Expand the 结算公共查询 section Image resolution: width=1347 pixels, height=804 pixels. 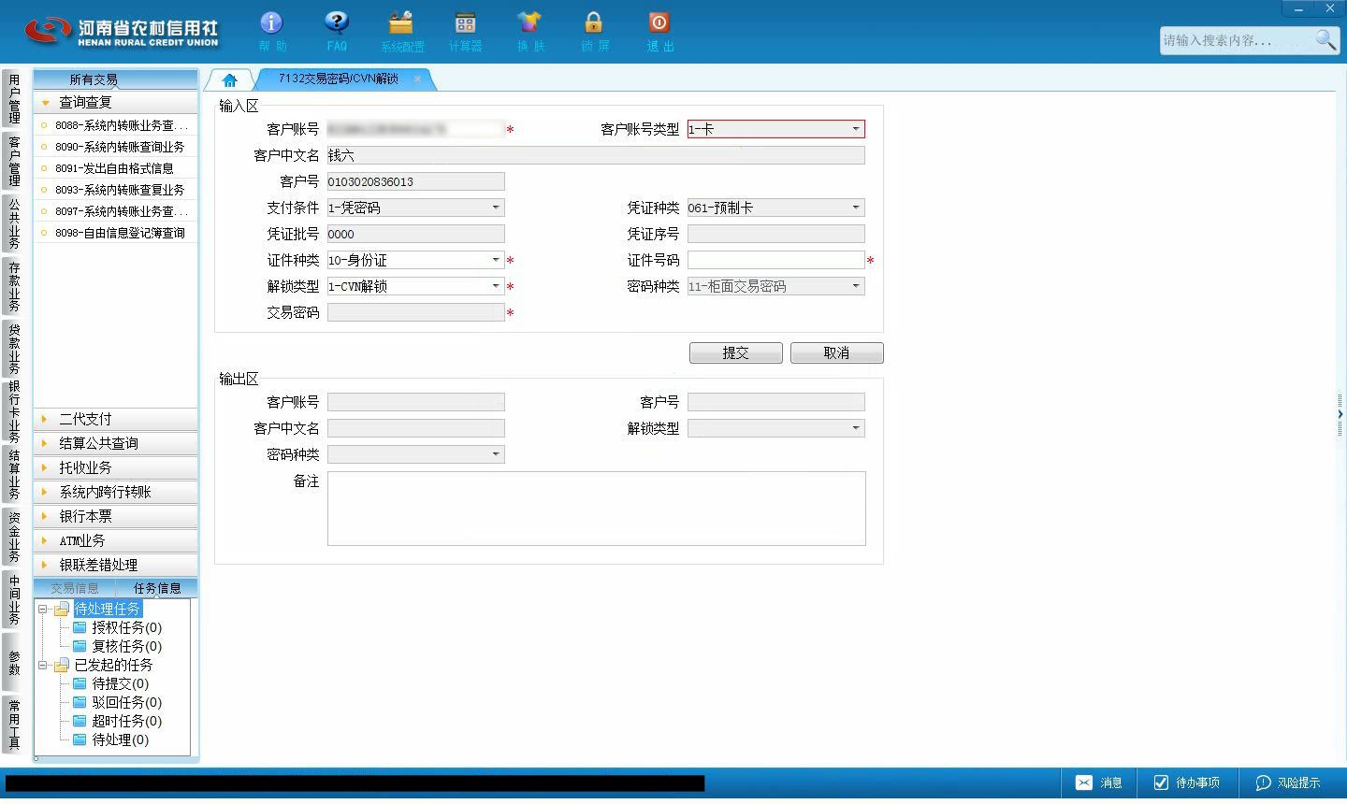point(115,443)
